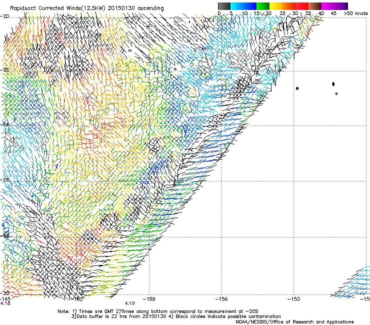
Task: Click the island marker beside the -153 gridline
Action: [297, 88]
